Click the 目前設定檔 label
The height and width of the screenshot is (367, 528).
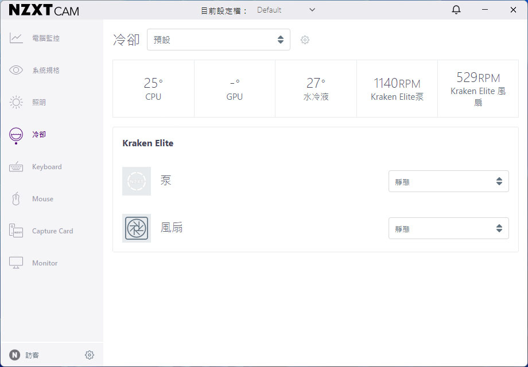coord(224,11)
